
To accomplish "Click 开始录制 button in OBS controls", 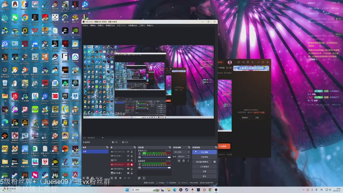I will pos(205,157).
